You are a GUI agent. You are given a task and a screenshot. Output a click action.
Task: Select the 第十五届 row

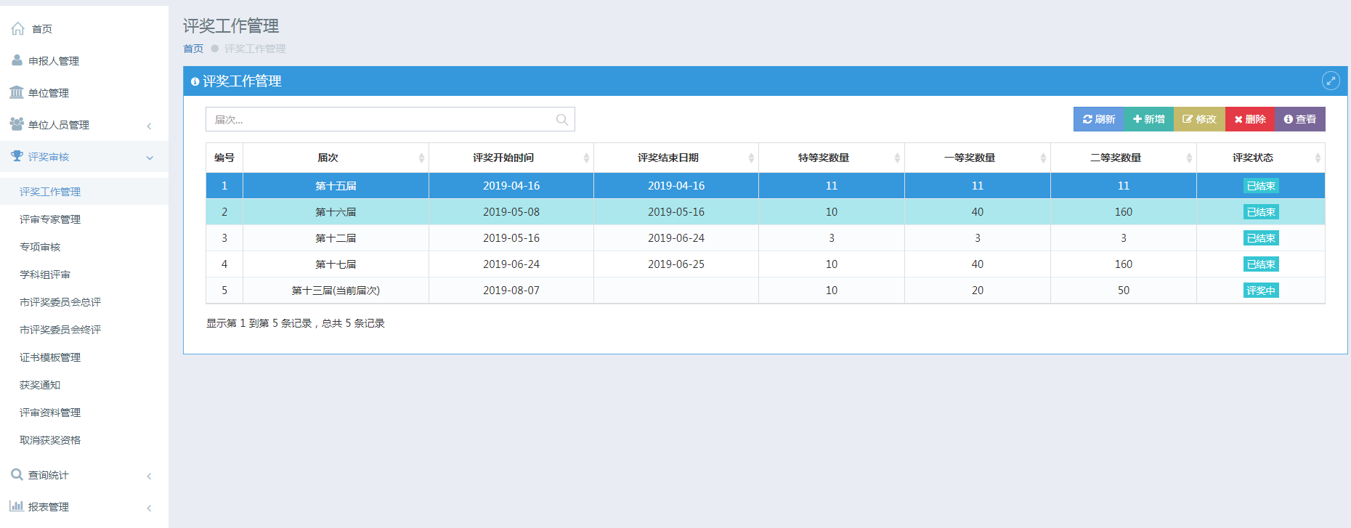coord(766,186)
